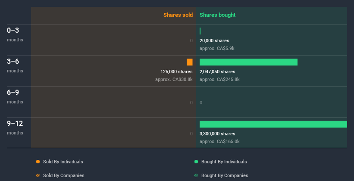Click the 2,047,050 shares value
354x181 pixels.
click(217, 72)
